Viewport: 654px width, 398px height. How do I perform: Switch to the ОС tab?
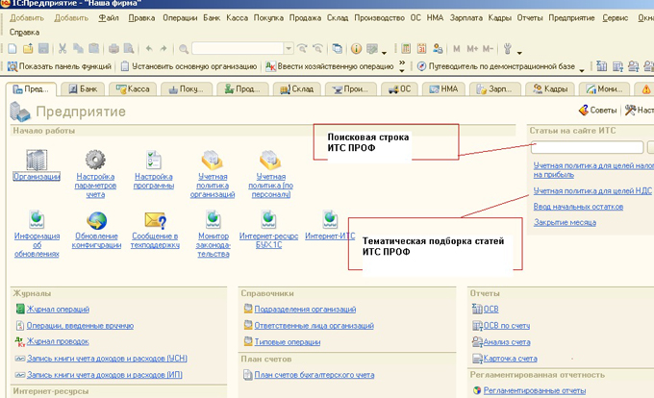tap(399, 88)
